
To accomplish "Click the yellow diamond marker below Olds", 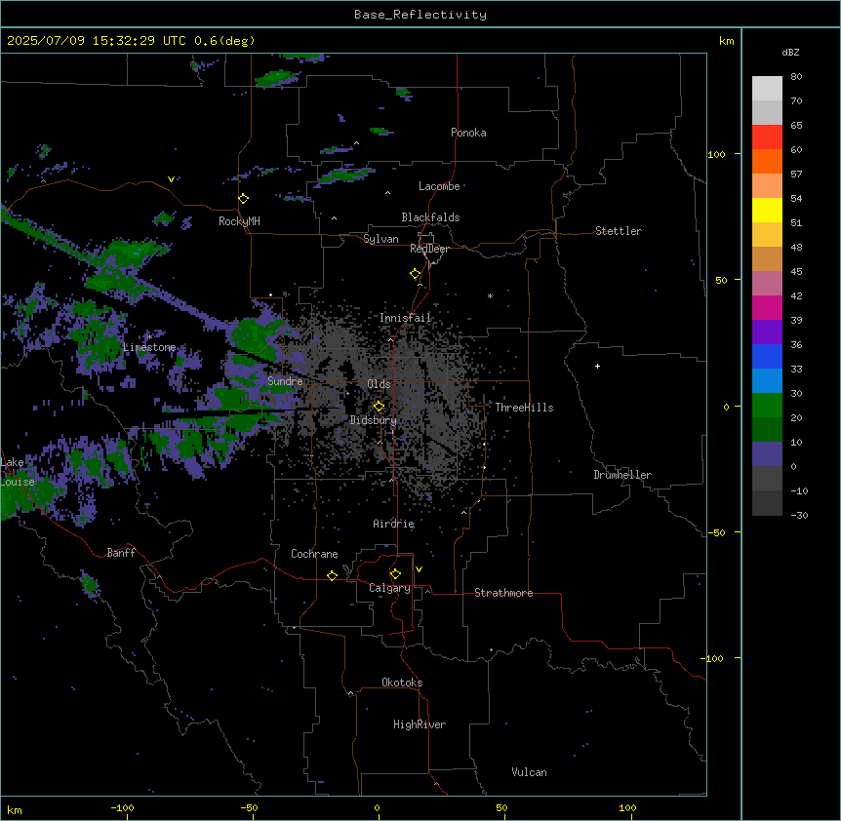I will (380, 407).
